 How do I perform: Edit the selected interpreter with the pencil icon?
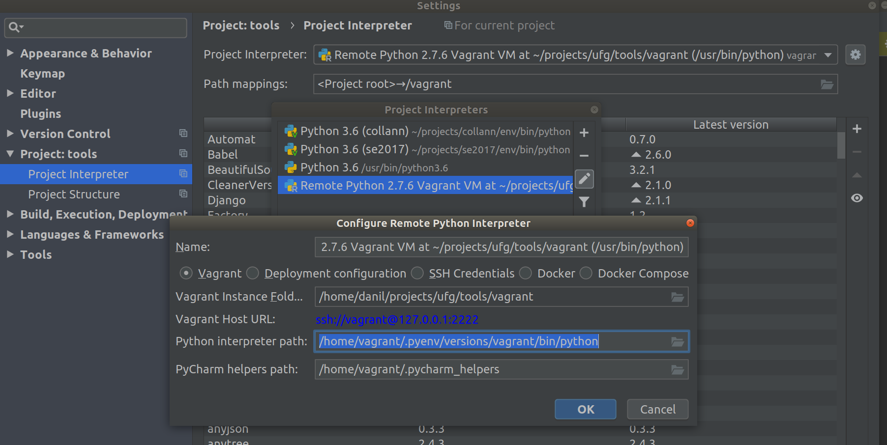(584, 179)
